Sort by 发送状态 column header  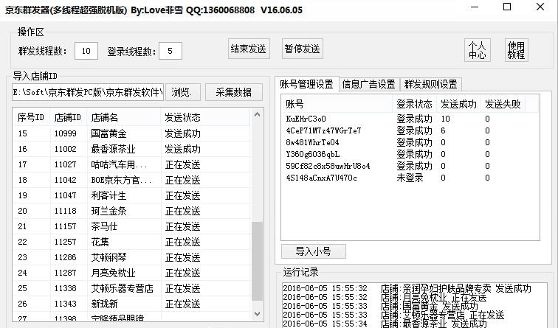tap(182, 117)
